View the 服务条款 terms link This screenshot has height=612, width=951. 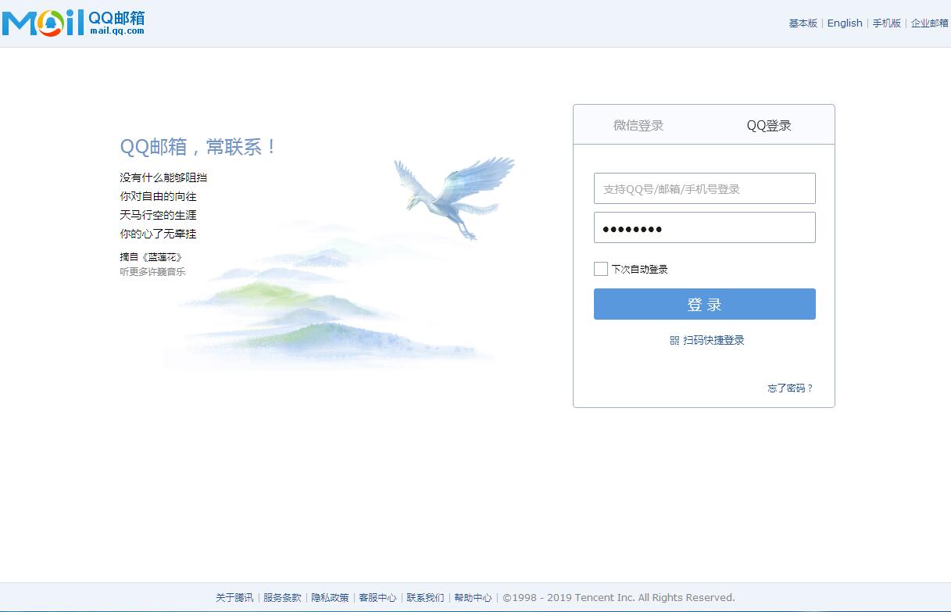[282, 598]
